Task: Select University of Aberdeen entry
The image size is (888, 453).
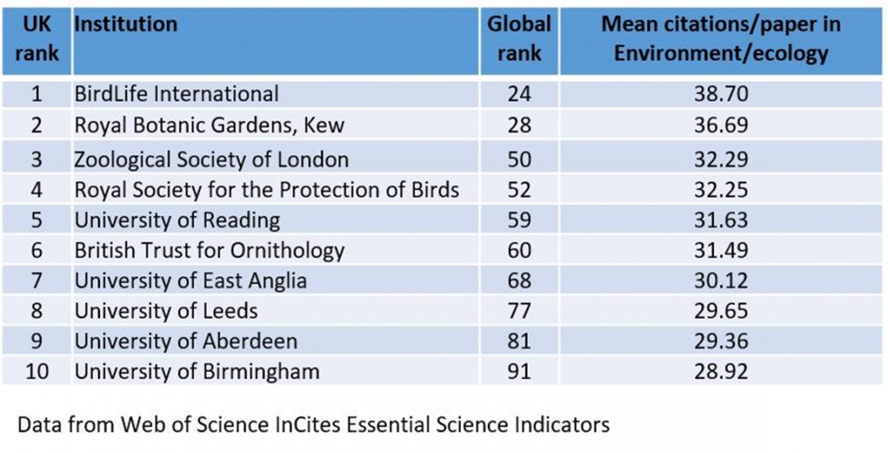Action: click(x=186, y=341)
